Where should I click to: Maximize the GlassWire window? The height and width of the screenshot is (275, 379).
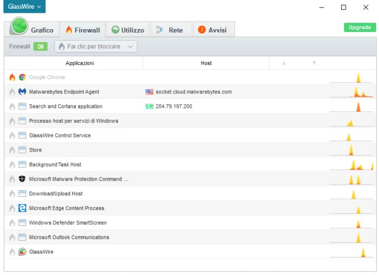point(343,7)
